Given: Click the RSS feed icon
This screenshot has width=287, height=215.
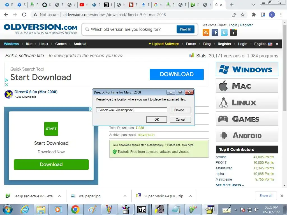Looking at the screenshot, I should [x=206, y=32].
